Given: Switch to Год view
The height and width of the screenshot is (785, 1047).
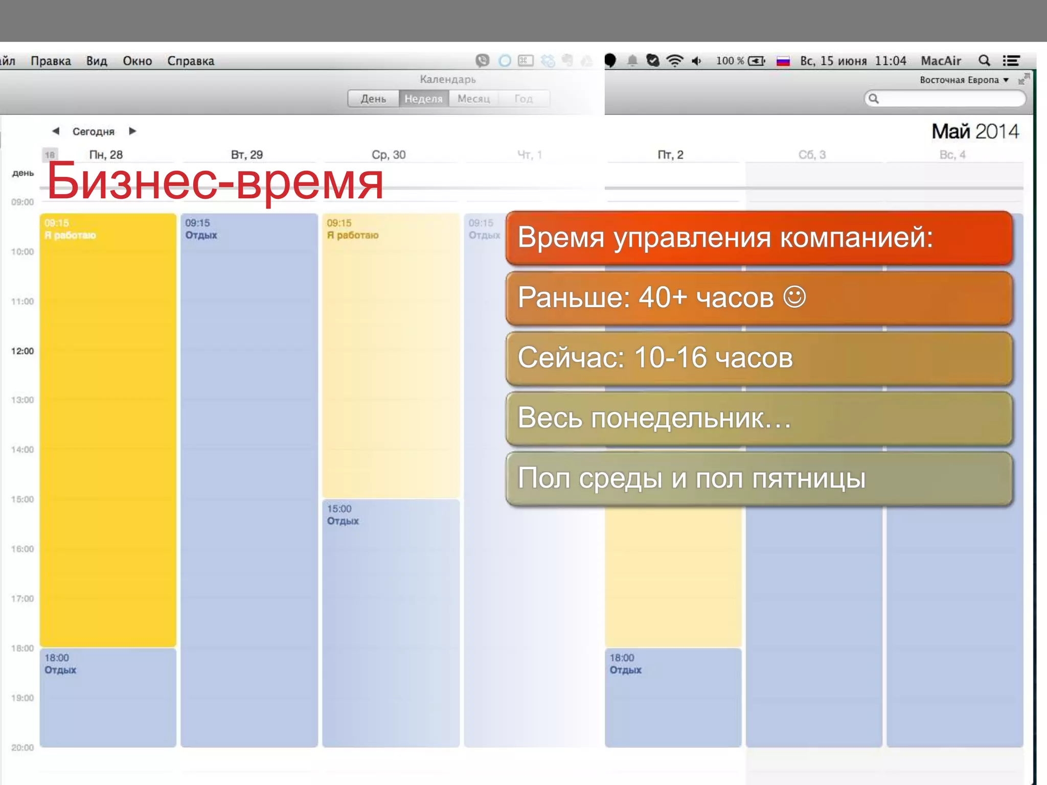Looking at the screenshot, I should tap(523, 99).
